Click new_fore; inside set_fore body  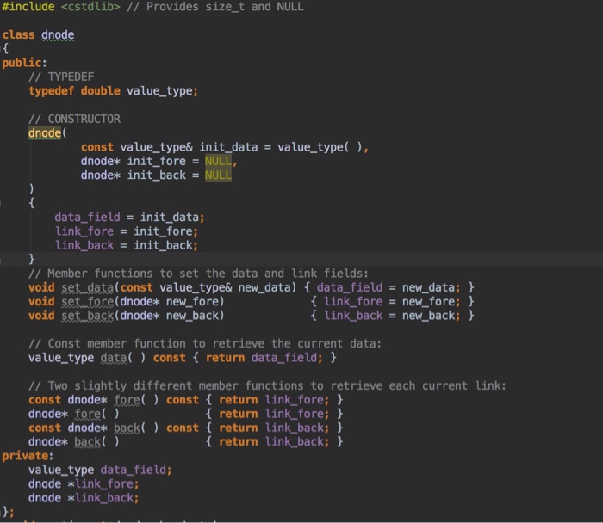(431, 302)
